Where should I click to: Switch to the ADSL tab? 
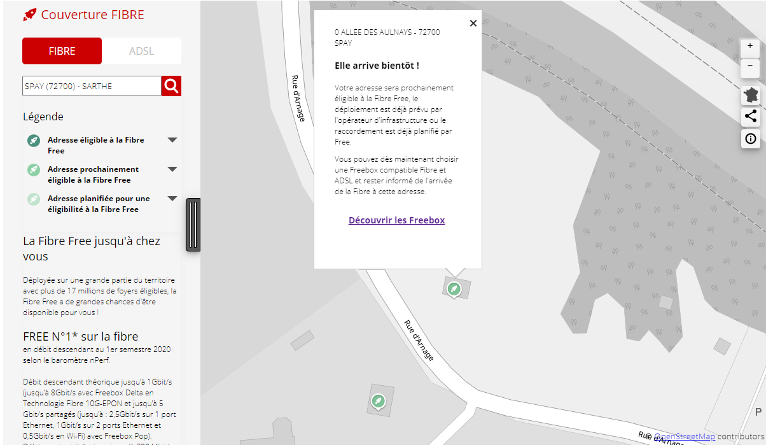141,51
